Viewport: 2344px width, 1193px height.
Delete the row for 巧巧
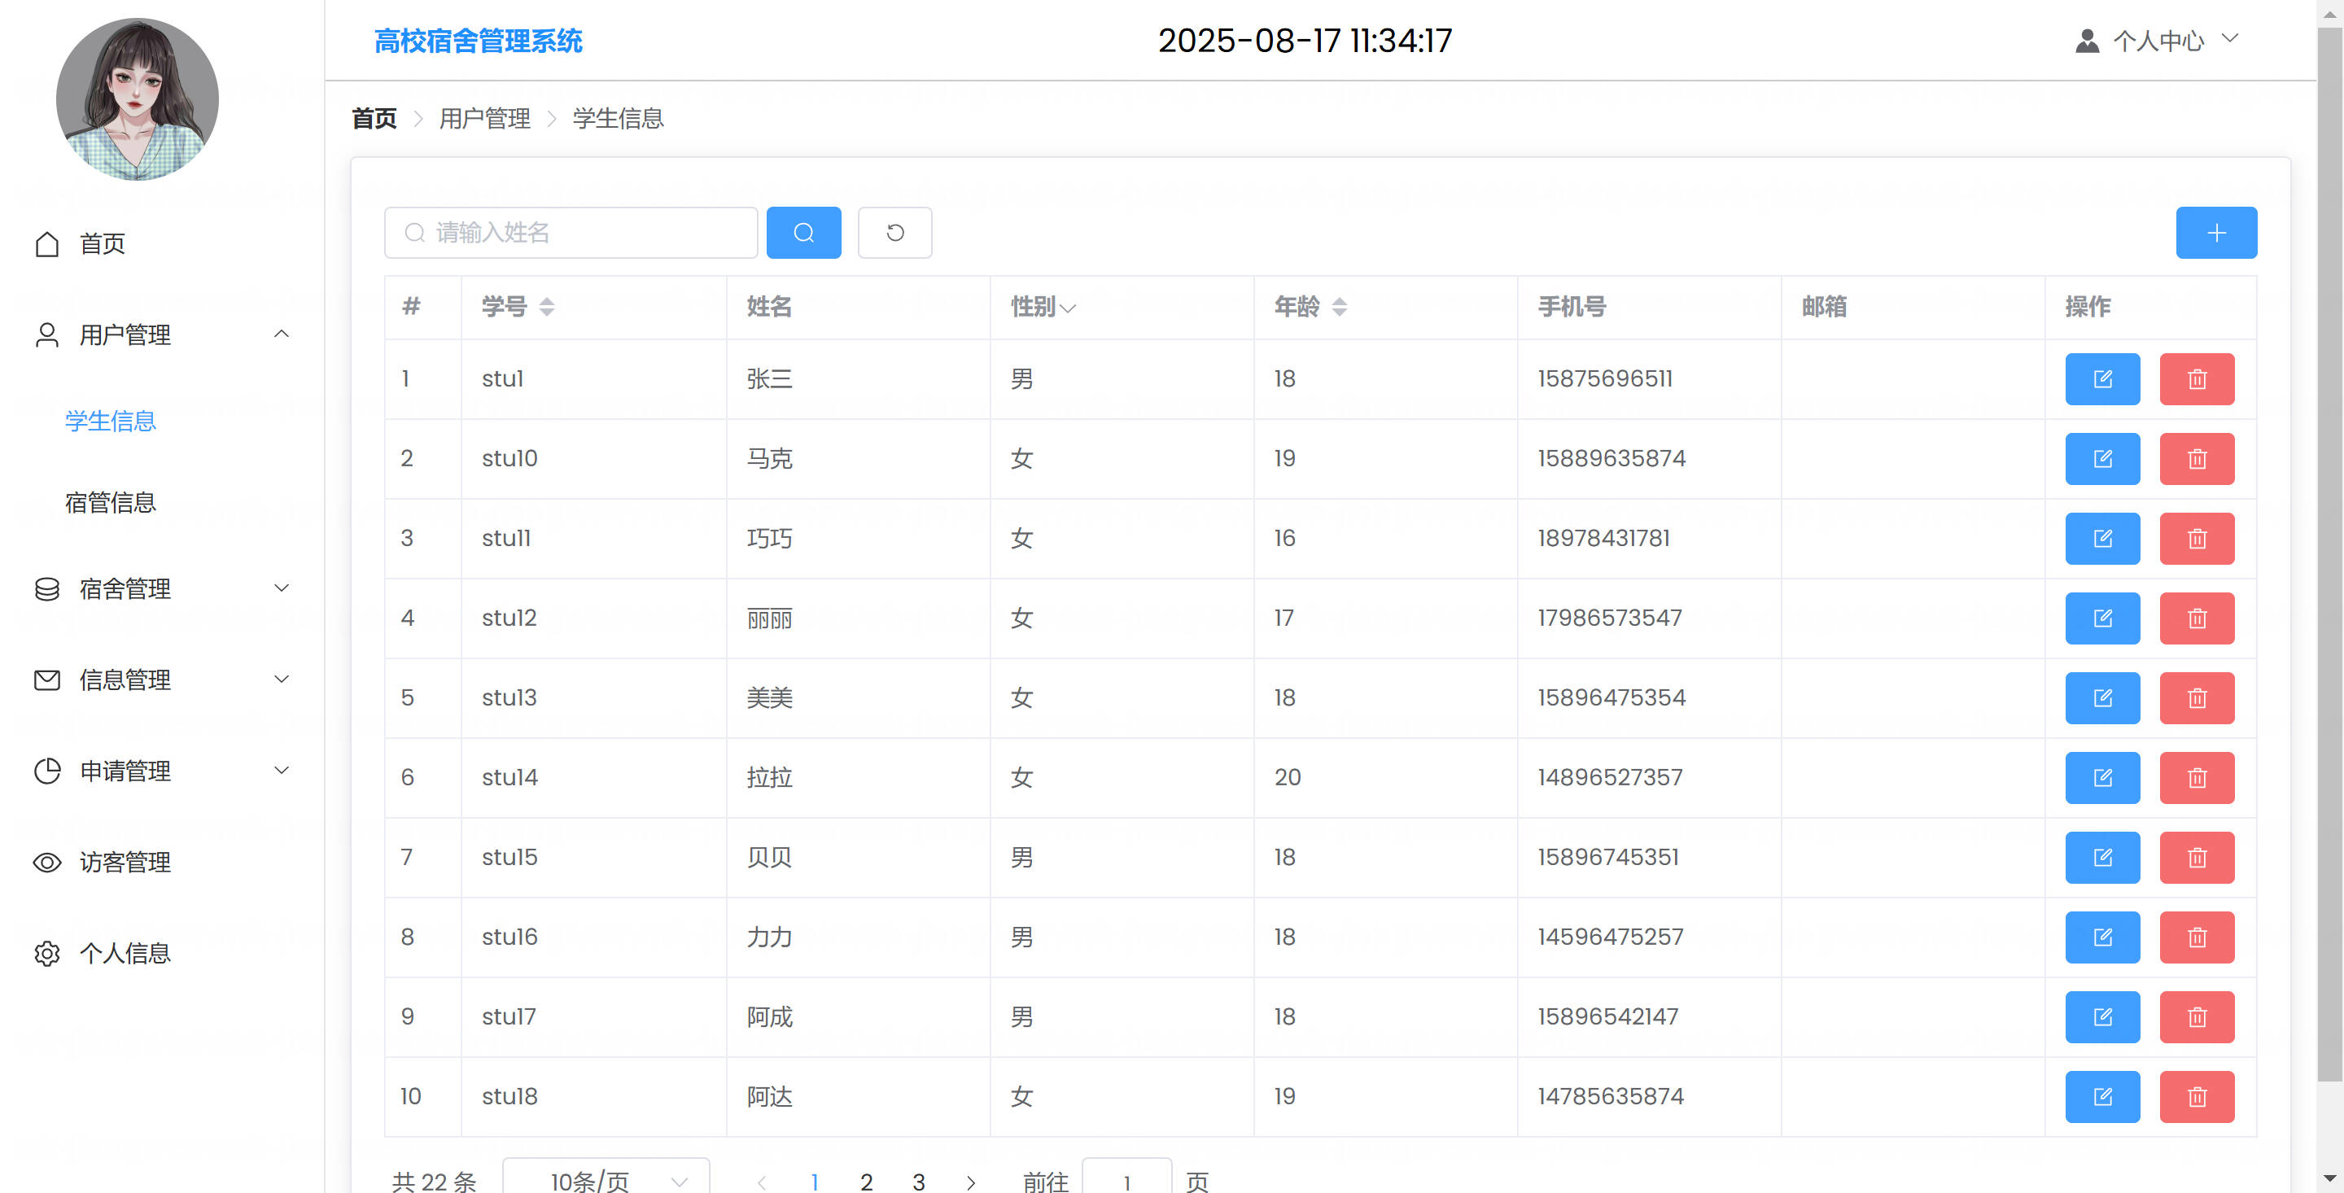[x=2197, y=539]
